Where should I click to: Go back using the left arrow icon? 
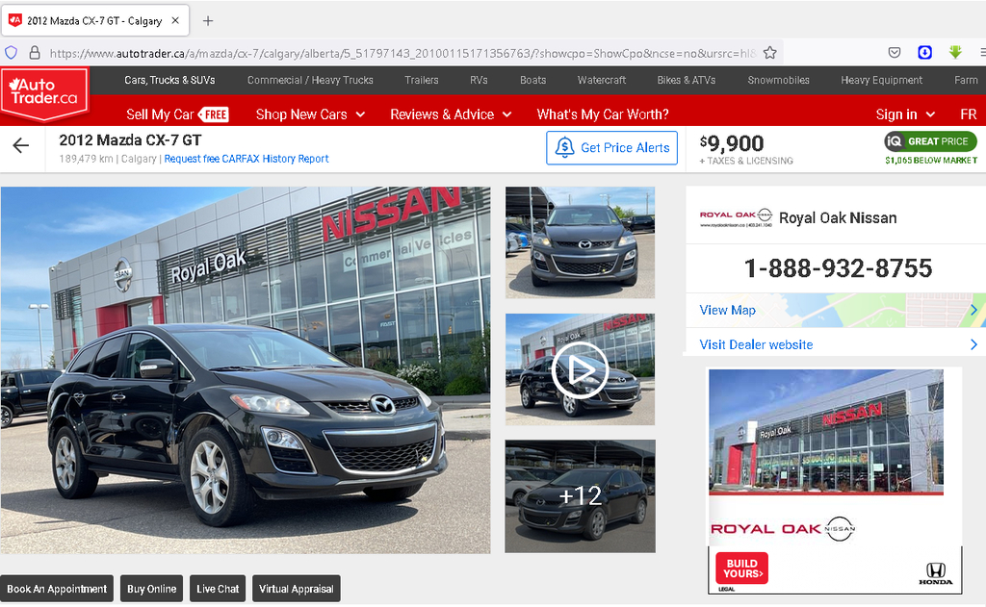(x=21, y=146)
